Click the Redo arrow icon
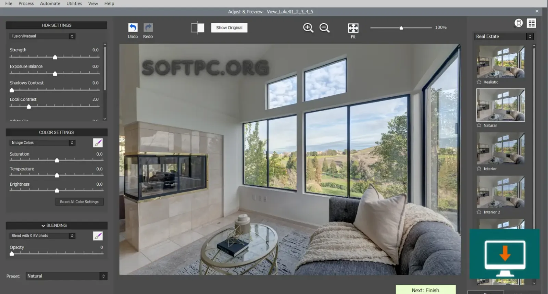The image size is (548, 294). pos(148,27)
